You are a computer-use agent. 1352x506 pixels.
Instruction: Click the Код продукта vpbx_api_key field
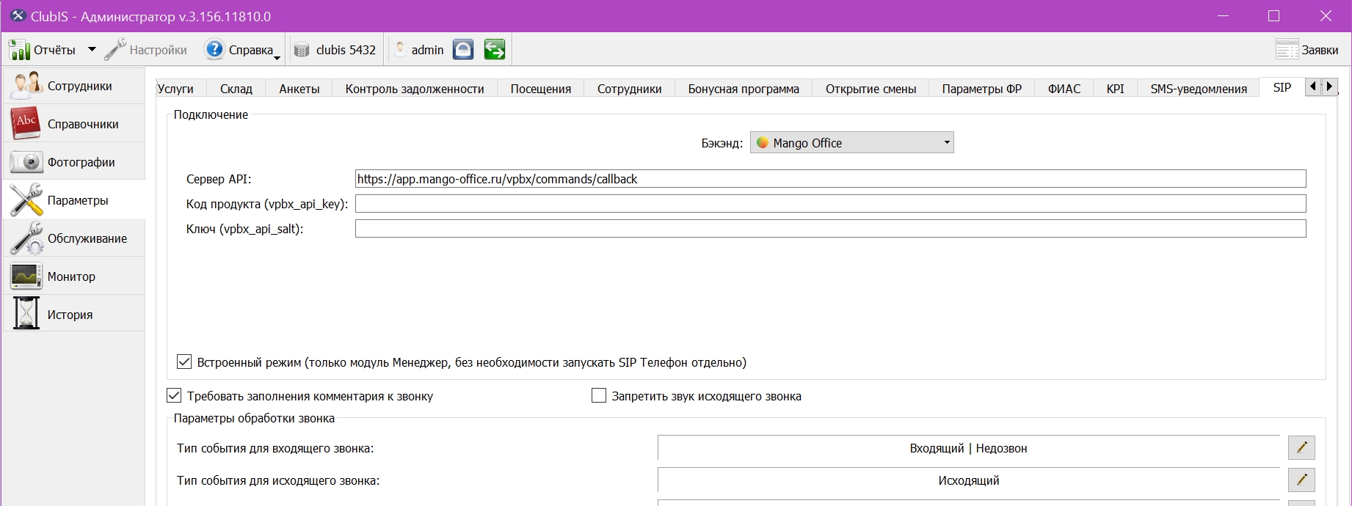point(831,204)
